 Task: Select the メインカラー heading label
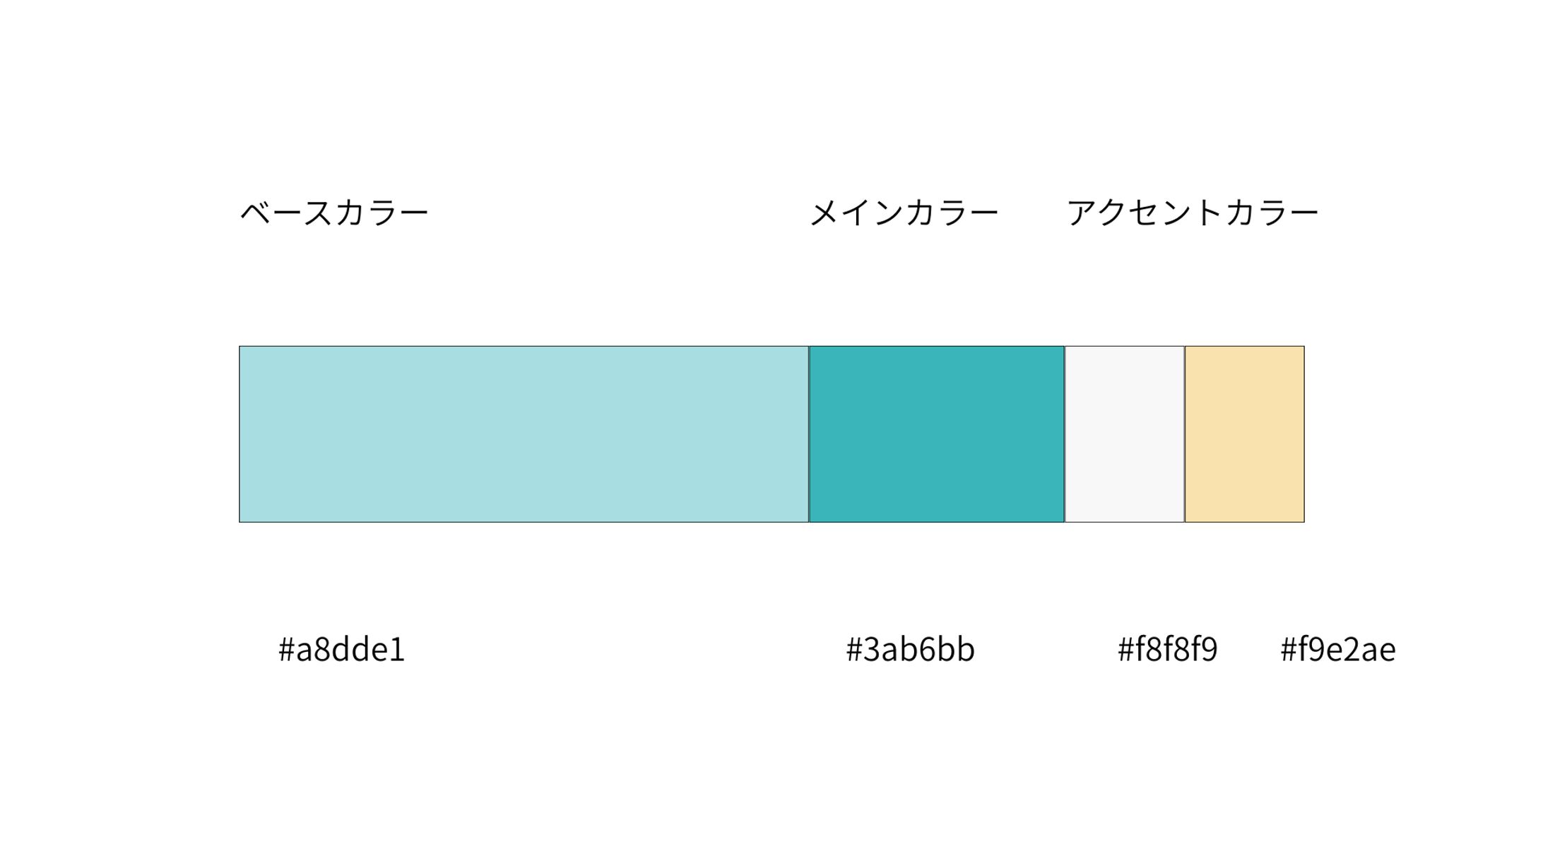(x=904, y=213)
